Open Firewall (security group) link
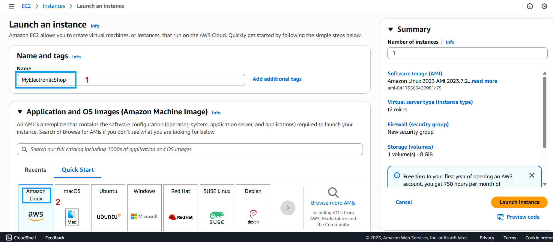 point(418,124)
